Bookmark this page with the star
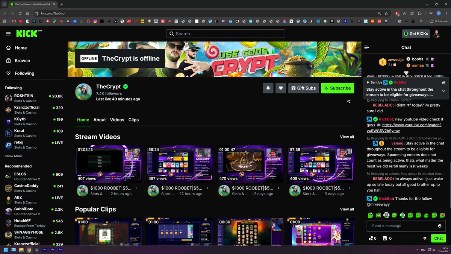Image resolution: width=451 pixels, height=254 pixels. point(386,13)
